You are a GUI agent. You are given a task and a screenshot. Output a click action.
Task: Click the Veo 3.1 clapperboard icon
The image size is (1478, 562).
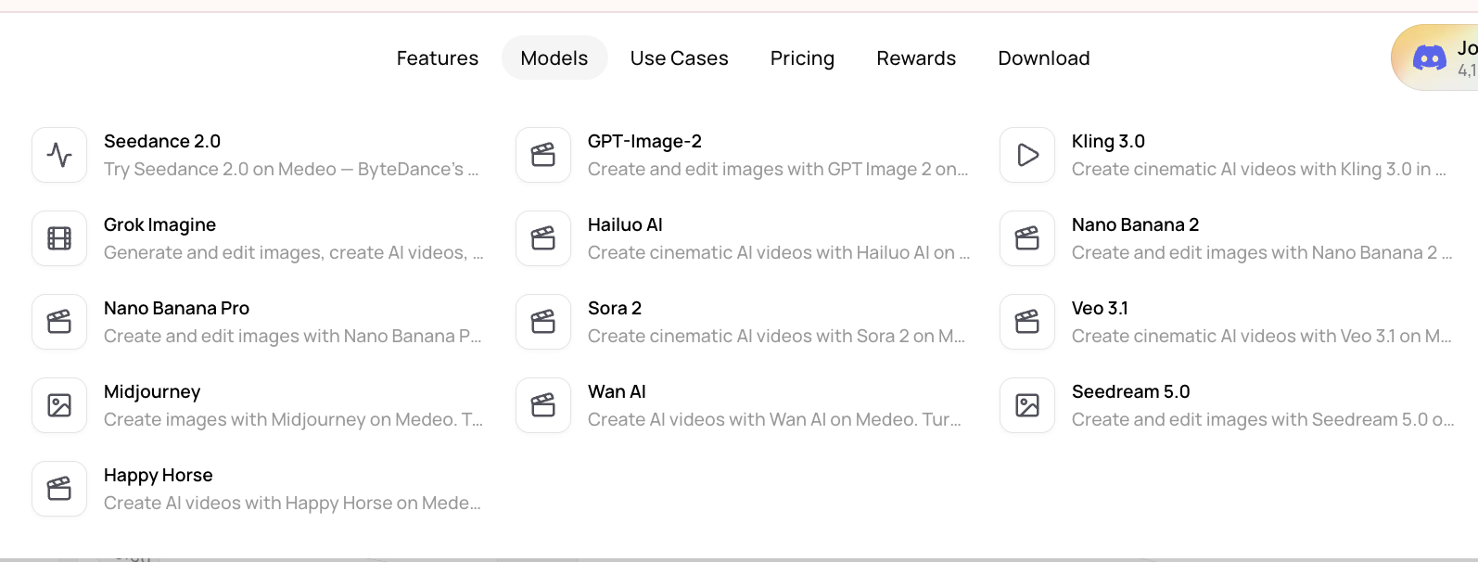coord(1027,322)
